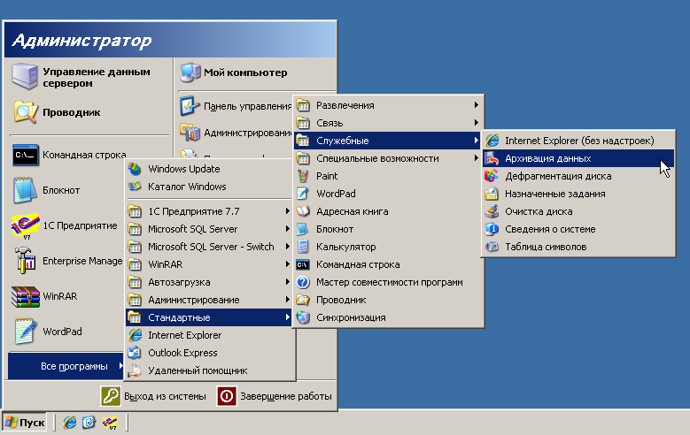Choose Проводник in the Стандартные submenu
Image resolution: width=690 pixels, height=435 pixels.
click(x=388, y=300)
